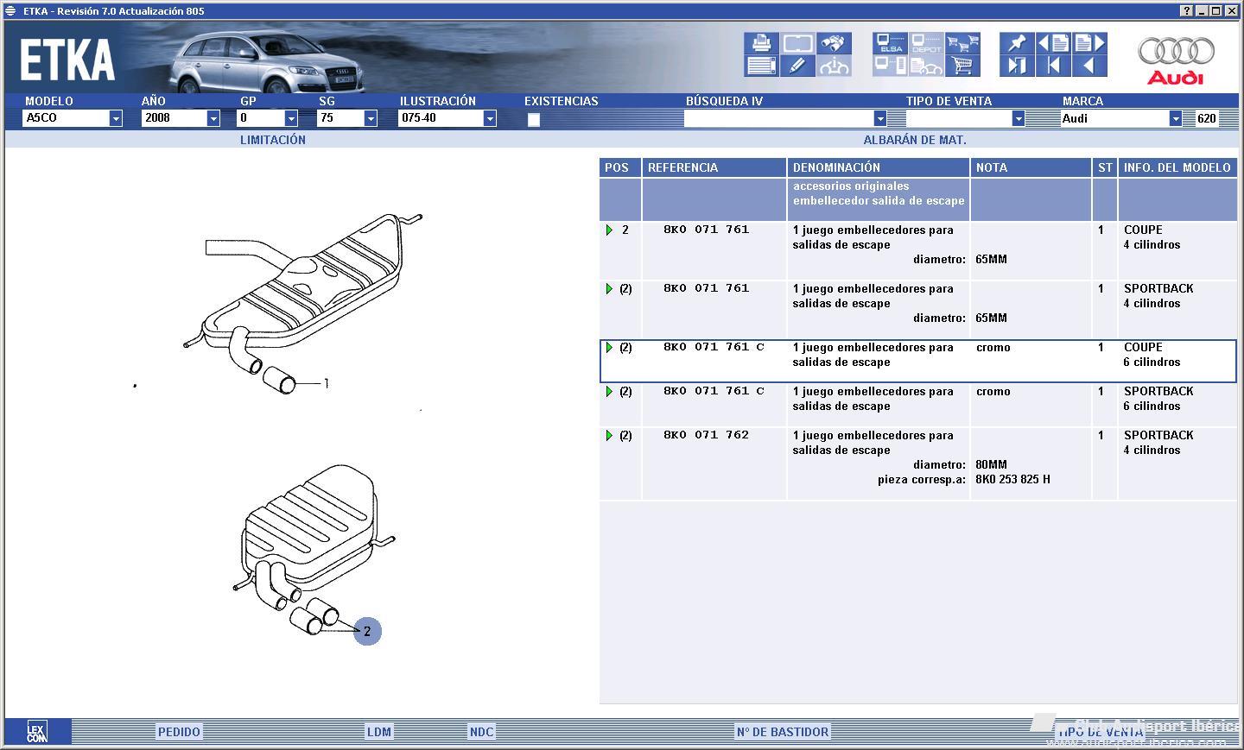Open the ILUSTRACIÓN dropdown arrow
The image size is (1244, 750).
[490, 119]
